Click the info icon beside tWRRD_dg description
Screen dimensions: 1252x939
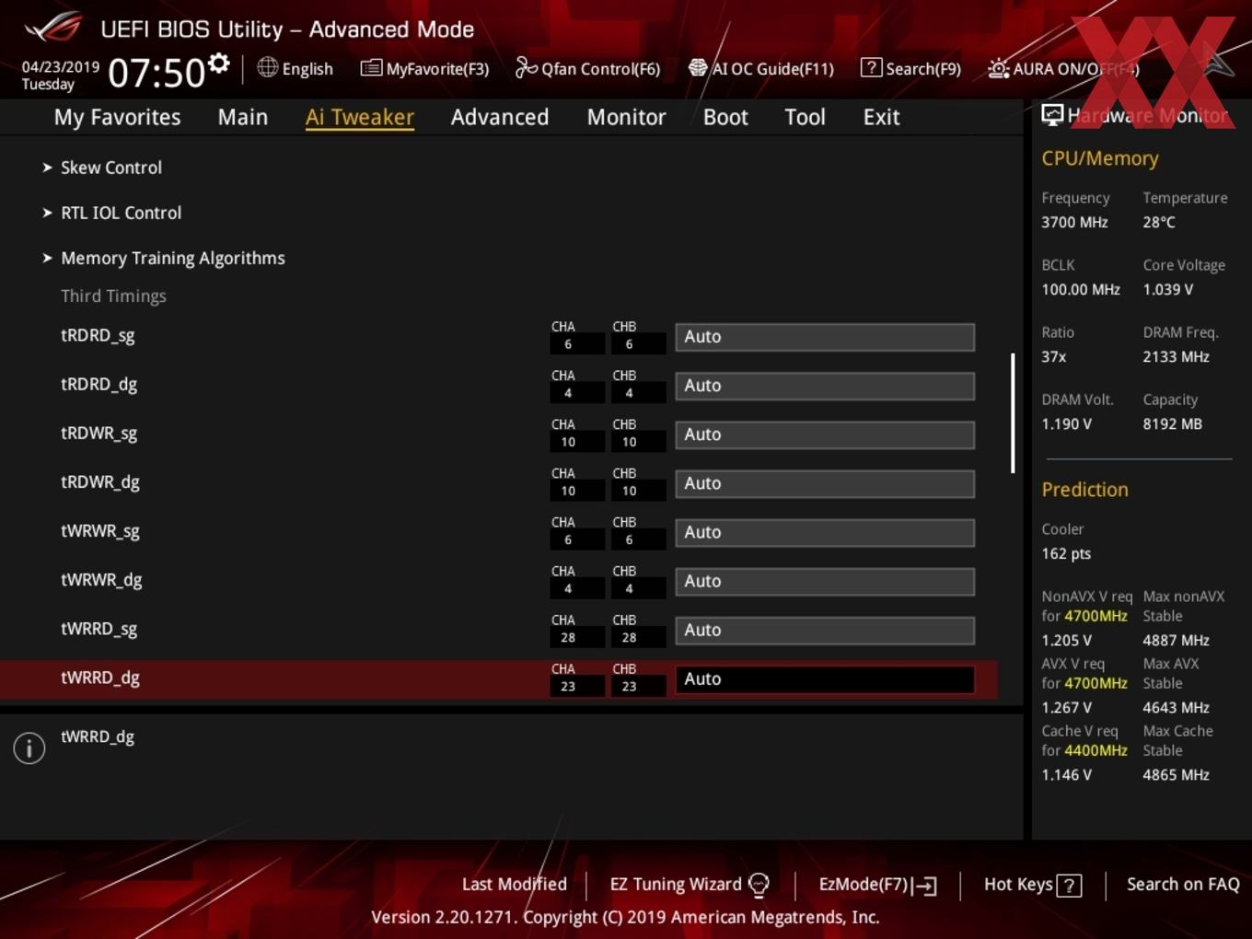(x=29, y=748)
